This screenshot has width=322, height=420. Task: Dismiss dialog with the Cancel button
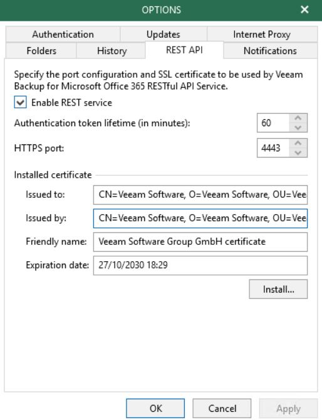(222, 409)
